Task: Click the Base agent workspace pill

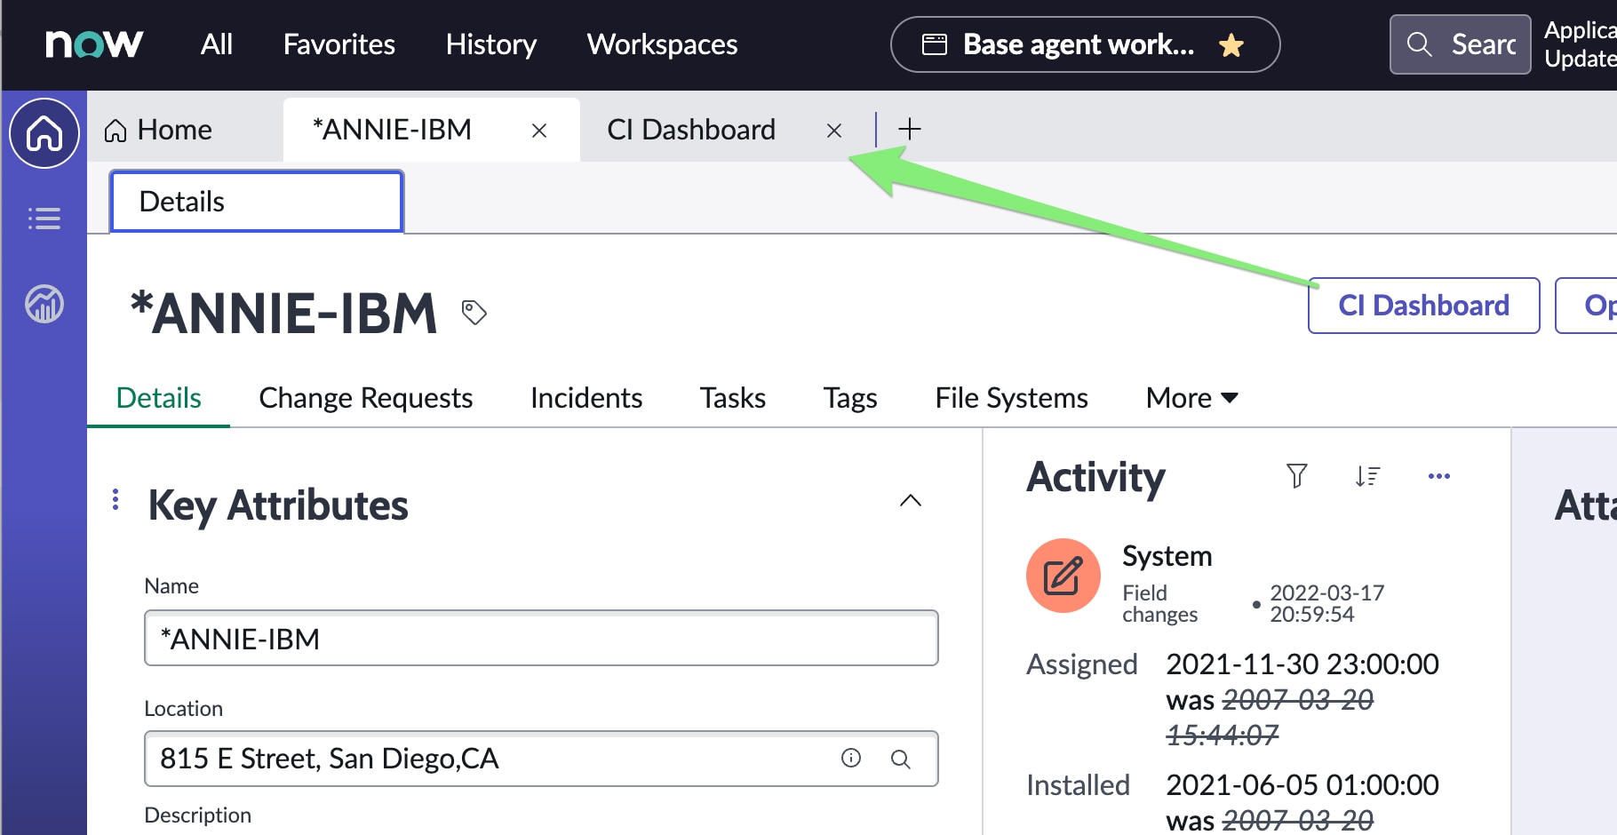Action: (1085, 44)
